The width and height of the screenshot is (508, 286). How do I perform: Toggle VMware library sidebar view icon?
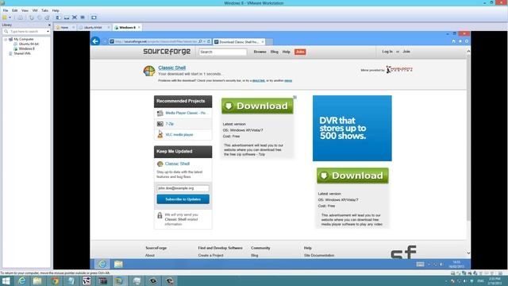(58, 17)
